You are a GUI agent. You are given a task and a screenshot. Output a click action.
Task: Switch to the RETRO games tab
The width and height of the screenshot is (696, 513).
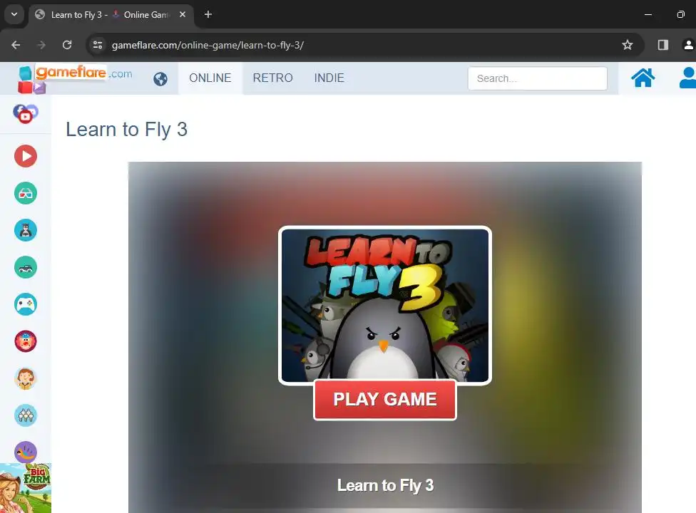tap(272, 78)
